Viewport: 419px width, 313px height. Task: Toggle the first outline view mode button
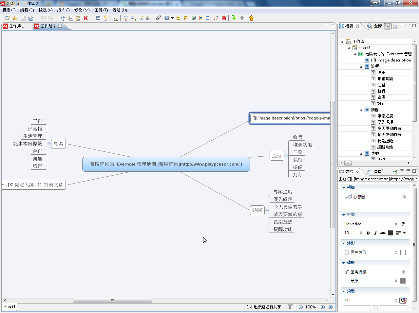(x=388, y=26)
